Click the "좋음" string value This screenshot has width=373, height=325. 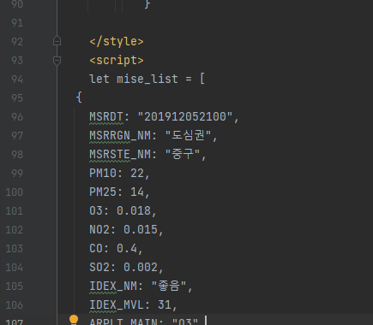[x=169, y=287]
